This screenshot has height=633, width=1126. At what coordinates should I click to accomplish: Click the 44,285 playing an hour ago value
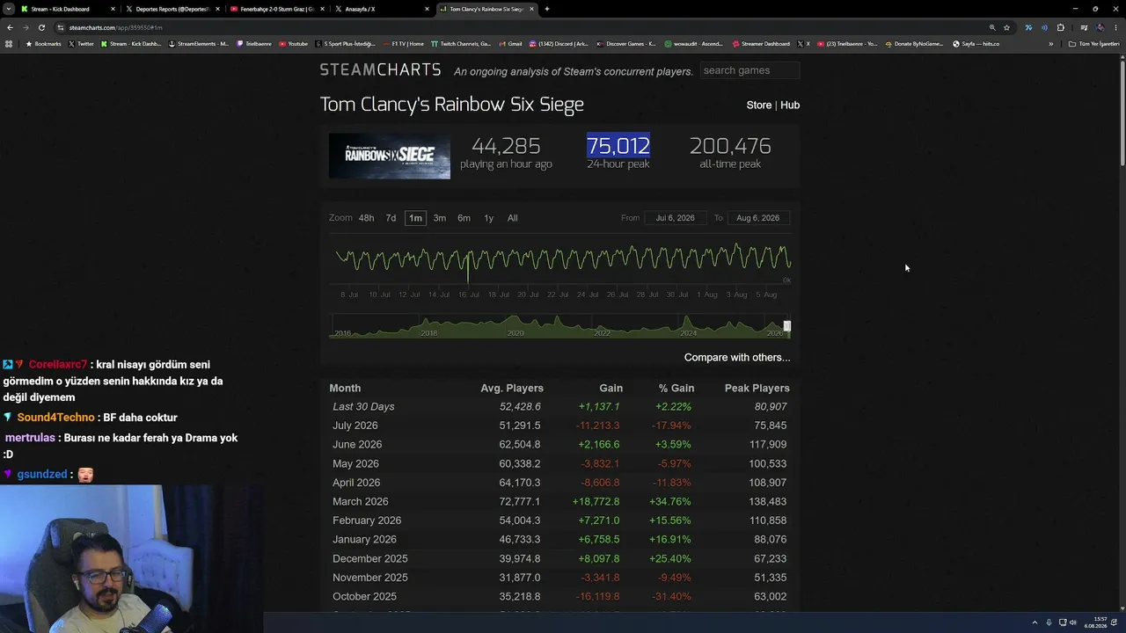point(506,146)
